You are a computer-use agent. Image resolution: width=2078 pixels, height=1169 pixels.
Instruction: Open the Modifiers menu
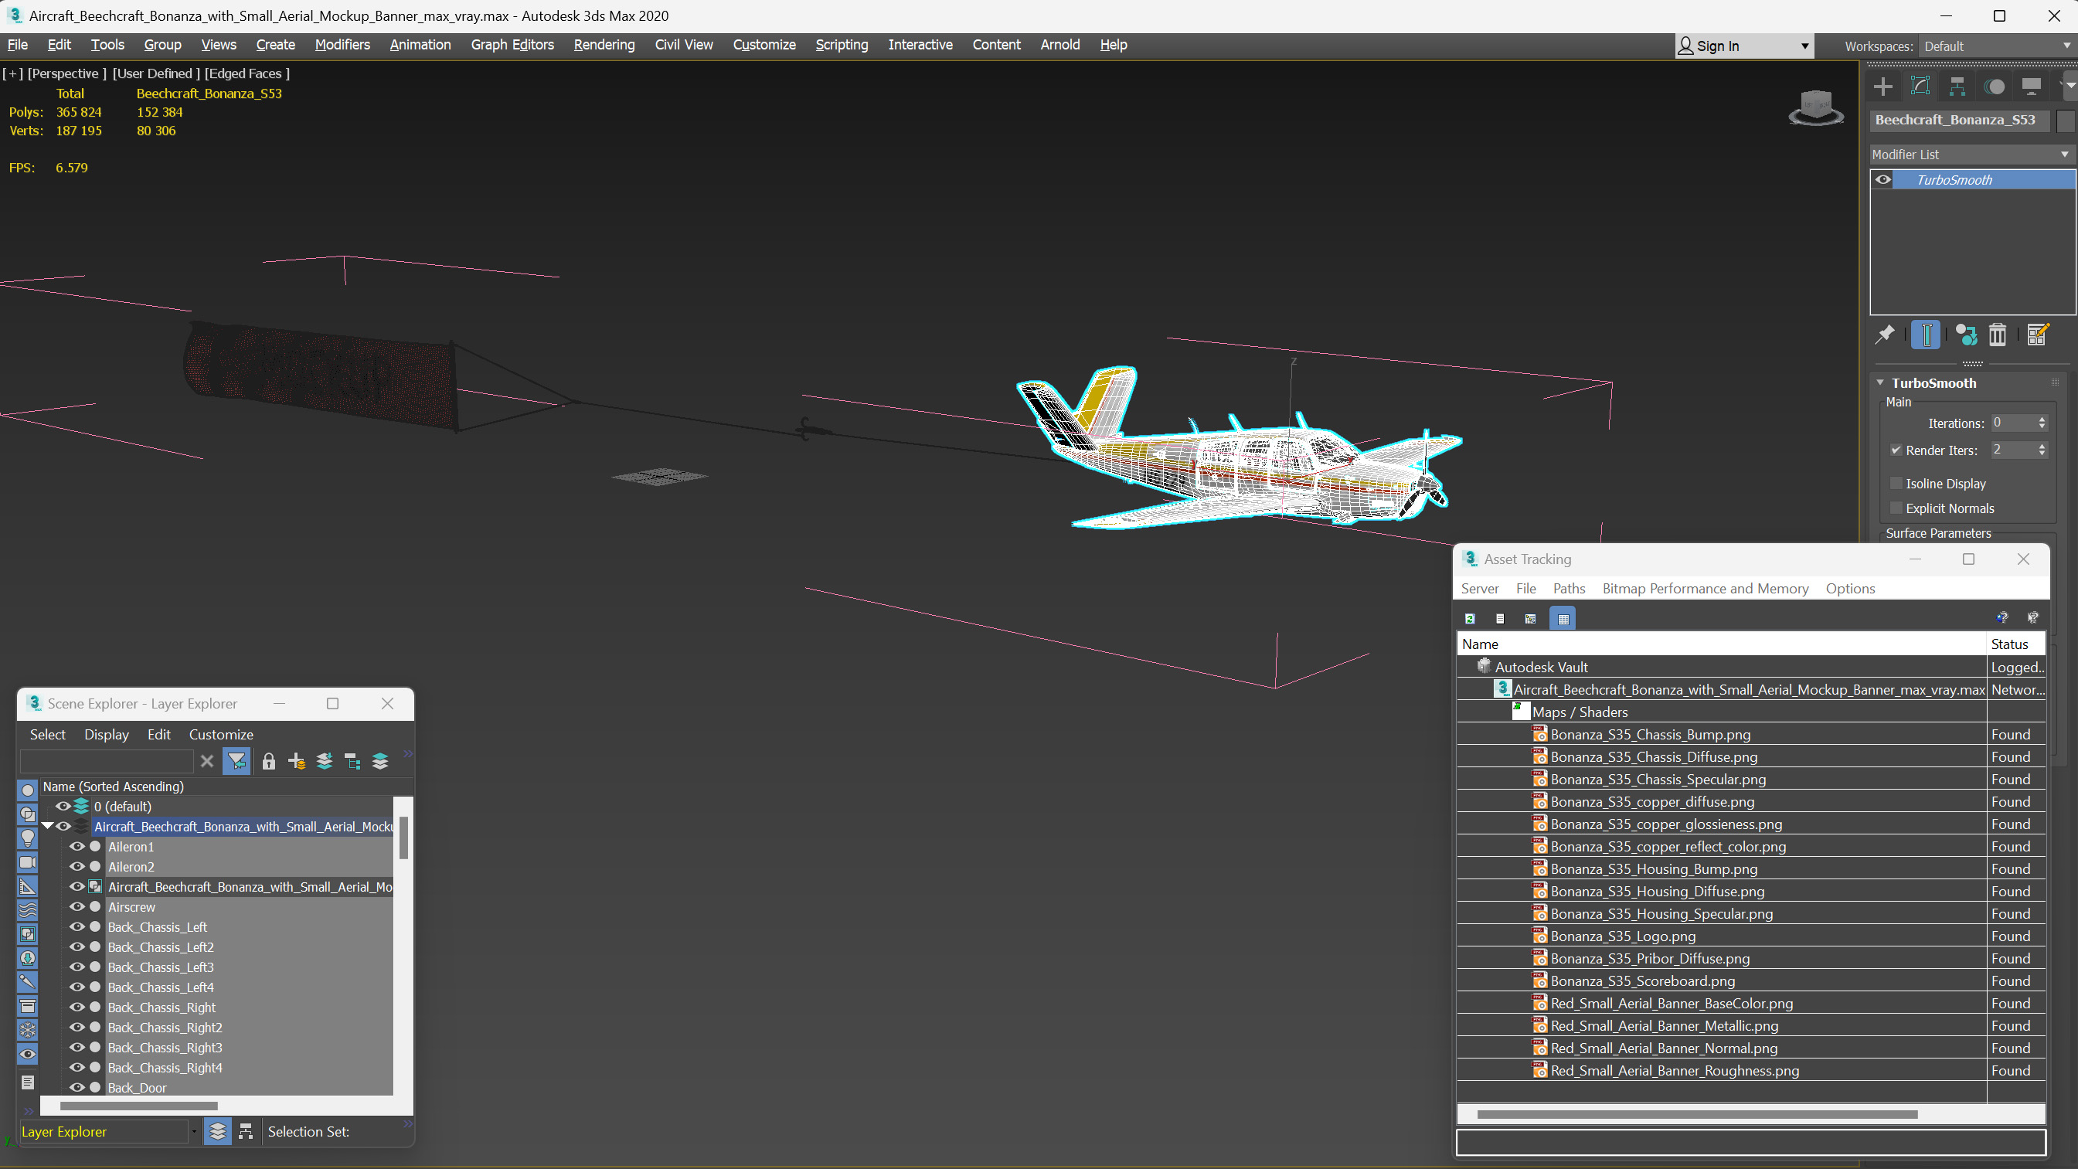tap(342, 45)
